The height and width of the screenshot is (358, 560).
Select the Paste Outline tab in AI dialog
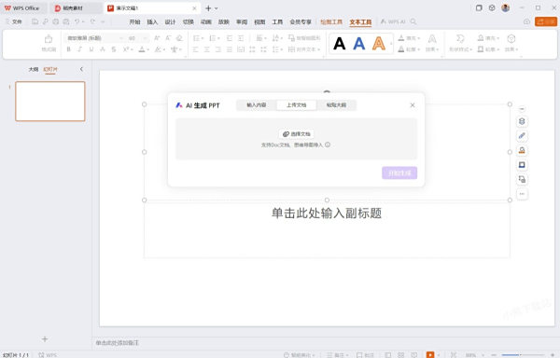point(336,104)
